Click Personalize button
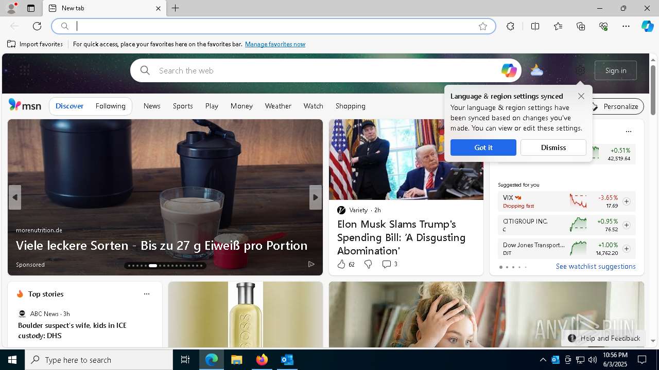This screenshot has height=370, width=659. [x=617, y=106]
